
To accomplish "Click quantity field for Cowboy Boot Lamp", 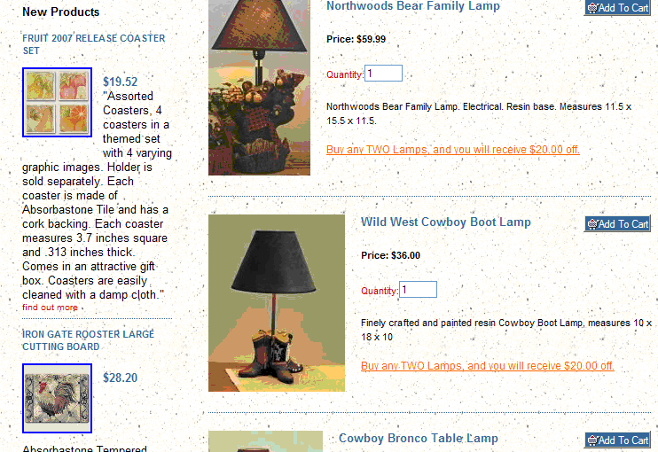I will [418, 289].
